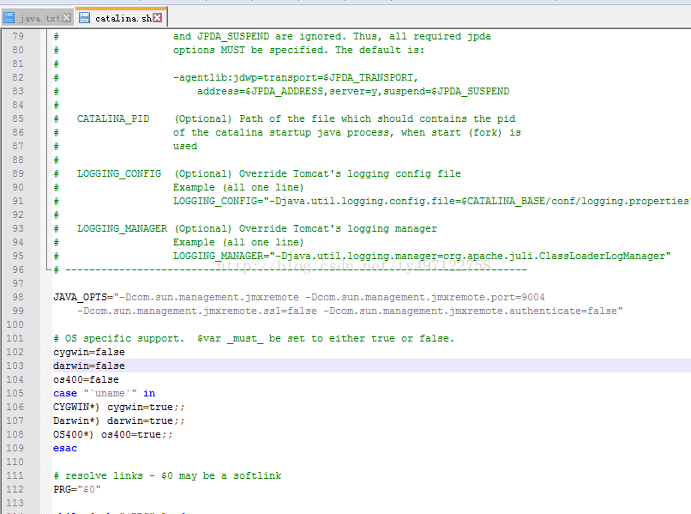Click the -agentlib:jdwp=transport comment line
The image size is (691, 514).
[295, 77]
